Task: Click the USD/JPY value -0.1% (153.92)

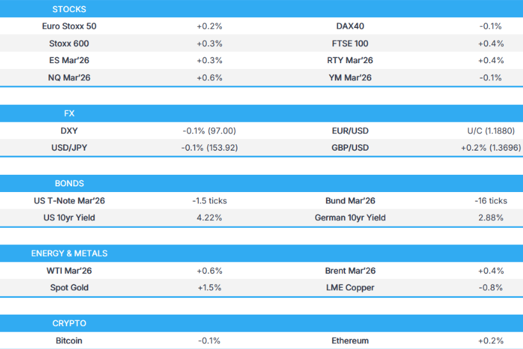Action: tap(209, 148)
